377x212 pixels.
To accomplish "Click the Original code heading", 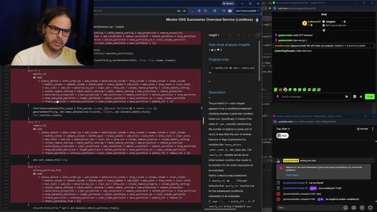I will [x=219, y=59].
